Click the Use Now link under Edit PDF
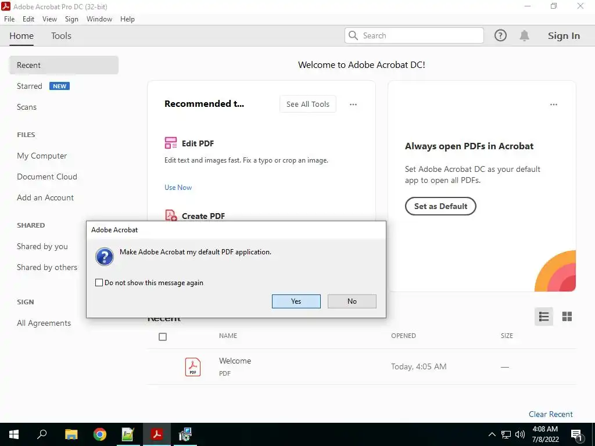The height and width of the screenshot is (446, 595). [178, 188]
